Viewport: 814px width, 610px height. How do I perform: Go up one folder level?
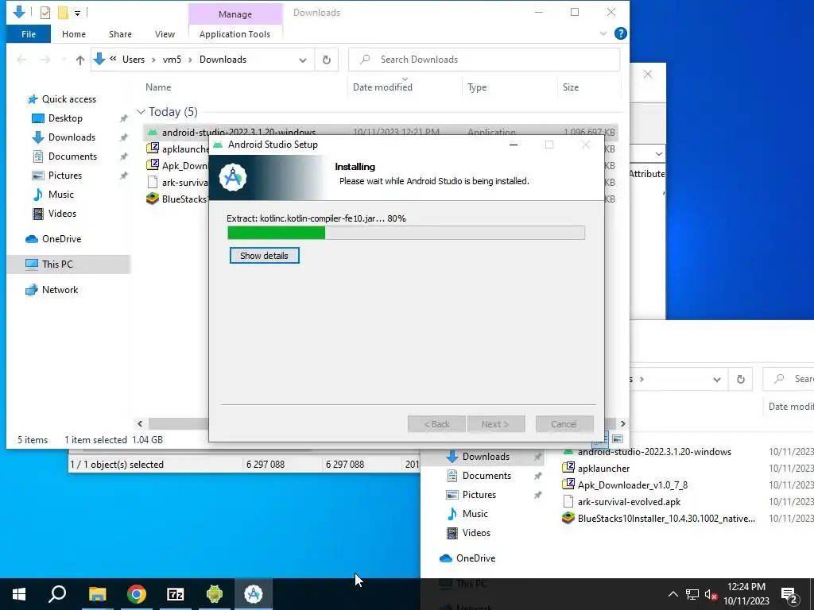click(80, 60)
